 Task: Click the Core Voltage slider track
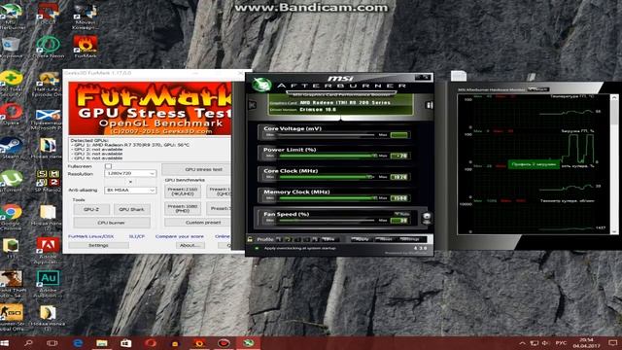327,135
